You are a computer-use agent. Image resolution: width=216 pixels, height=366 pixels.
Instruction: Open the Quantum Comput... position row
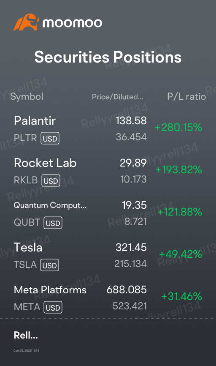pos(108,213)
